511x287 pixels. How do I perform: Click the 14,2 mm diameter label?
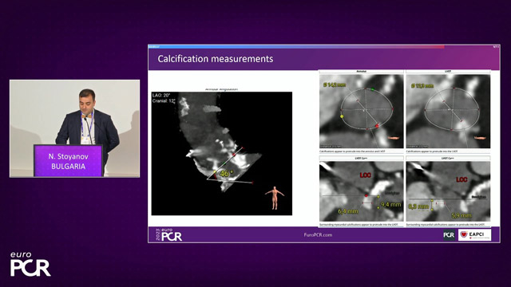(x=335, y=85)
